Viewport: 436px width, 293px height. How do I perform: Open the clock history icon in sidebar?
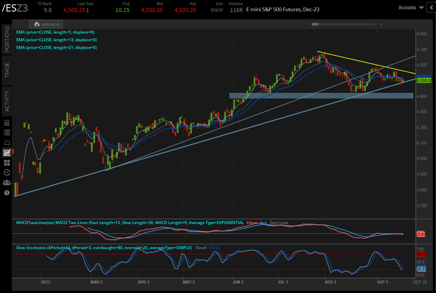point(7,172)
